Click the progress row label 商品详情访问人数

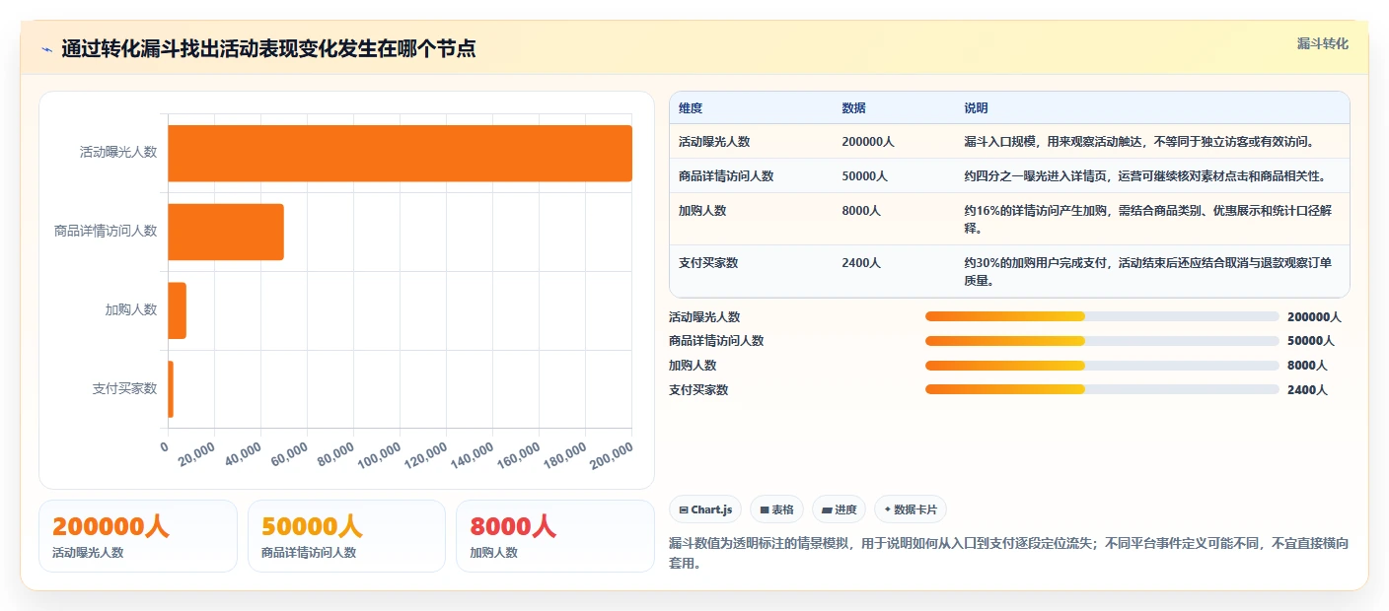coord(716,341)
